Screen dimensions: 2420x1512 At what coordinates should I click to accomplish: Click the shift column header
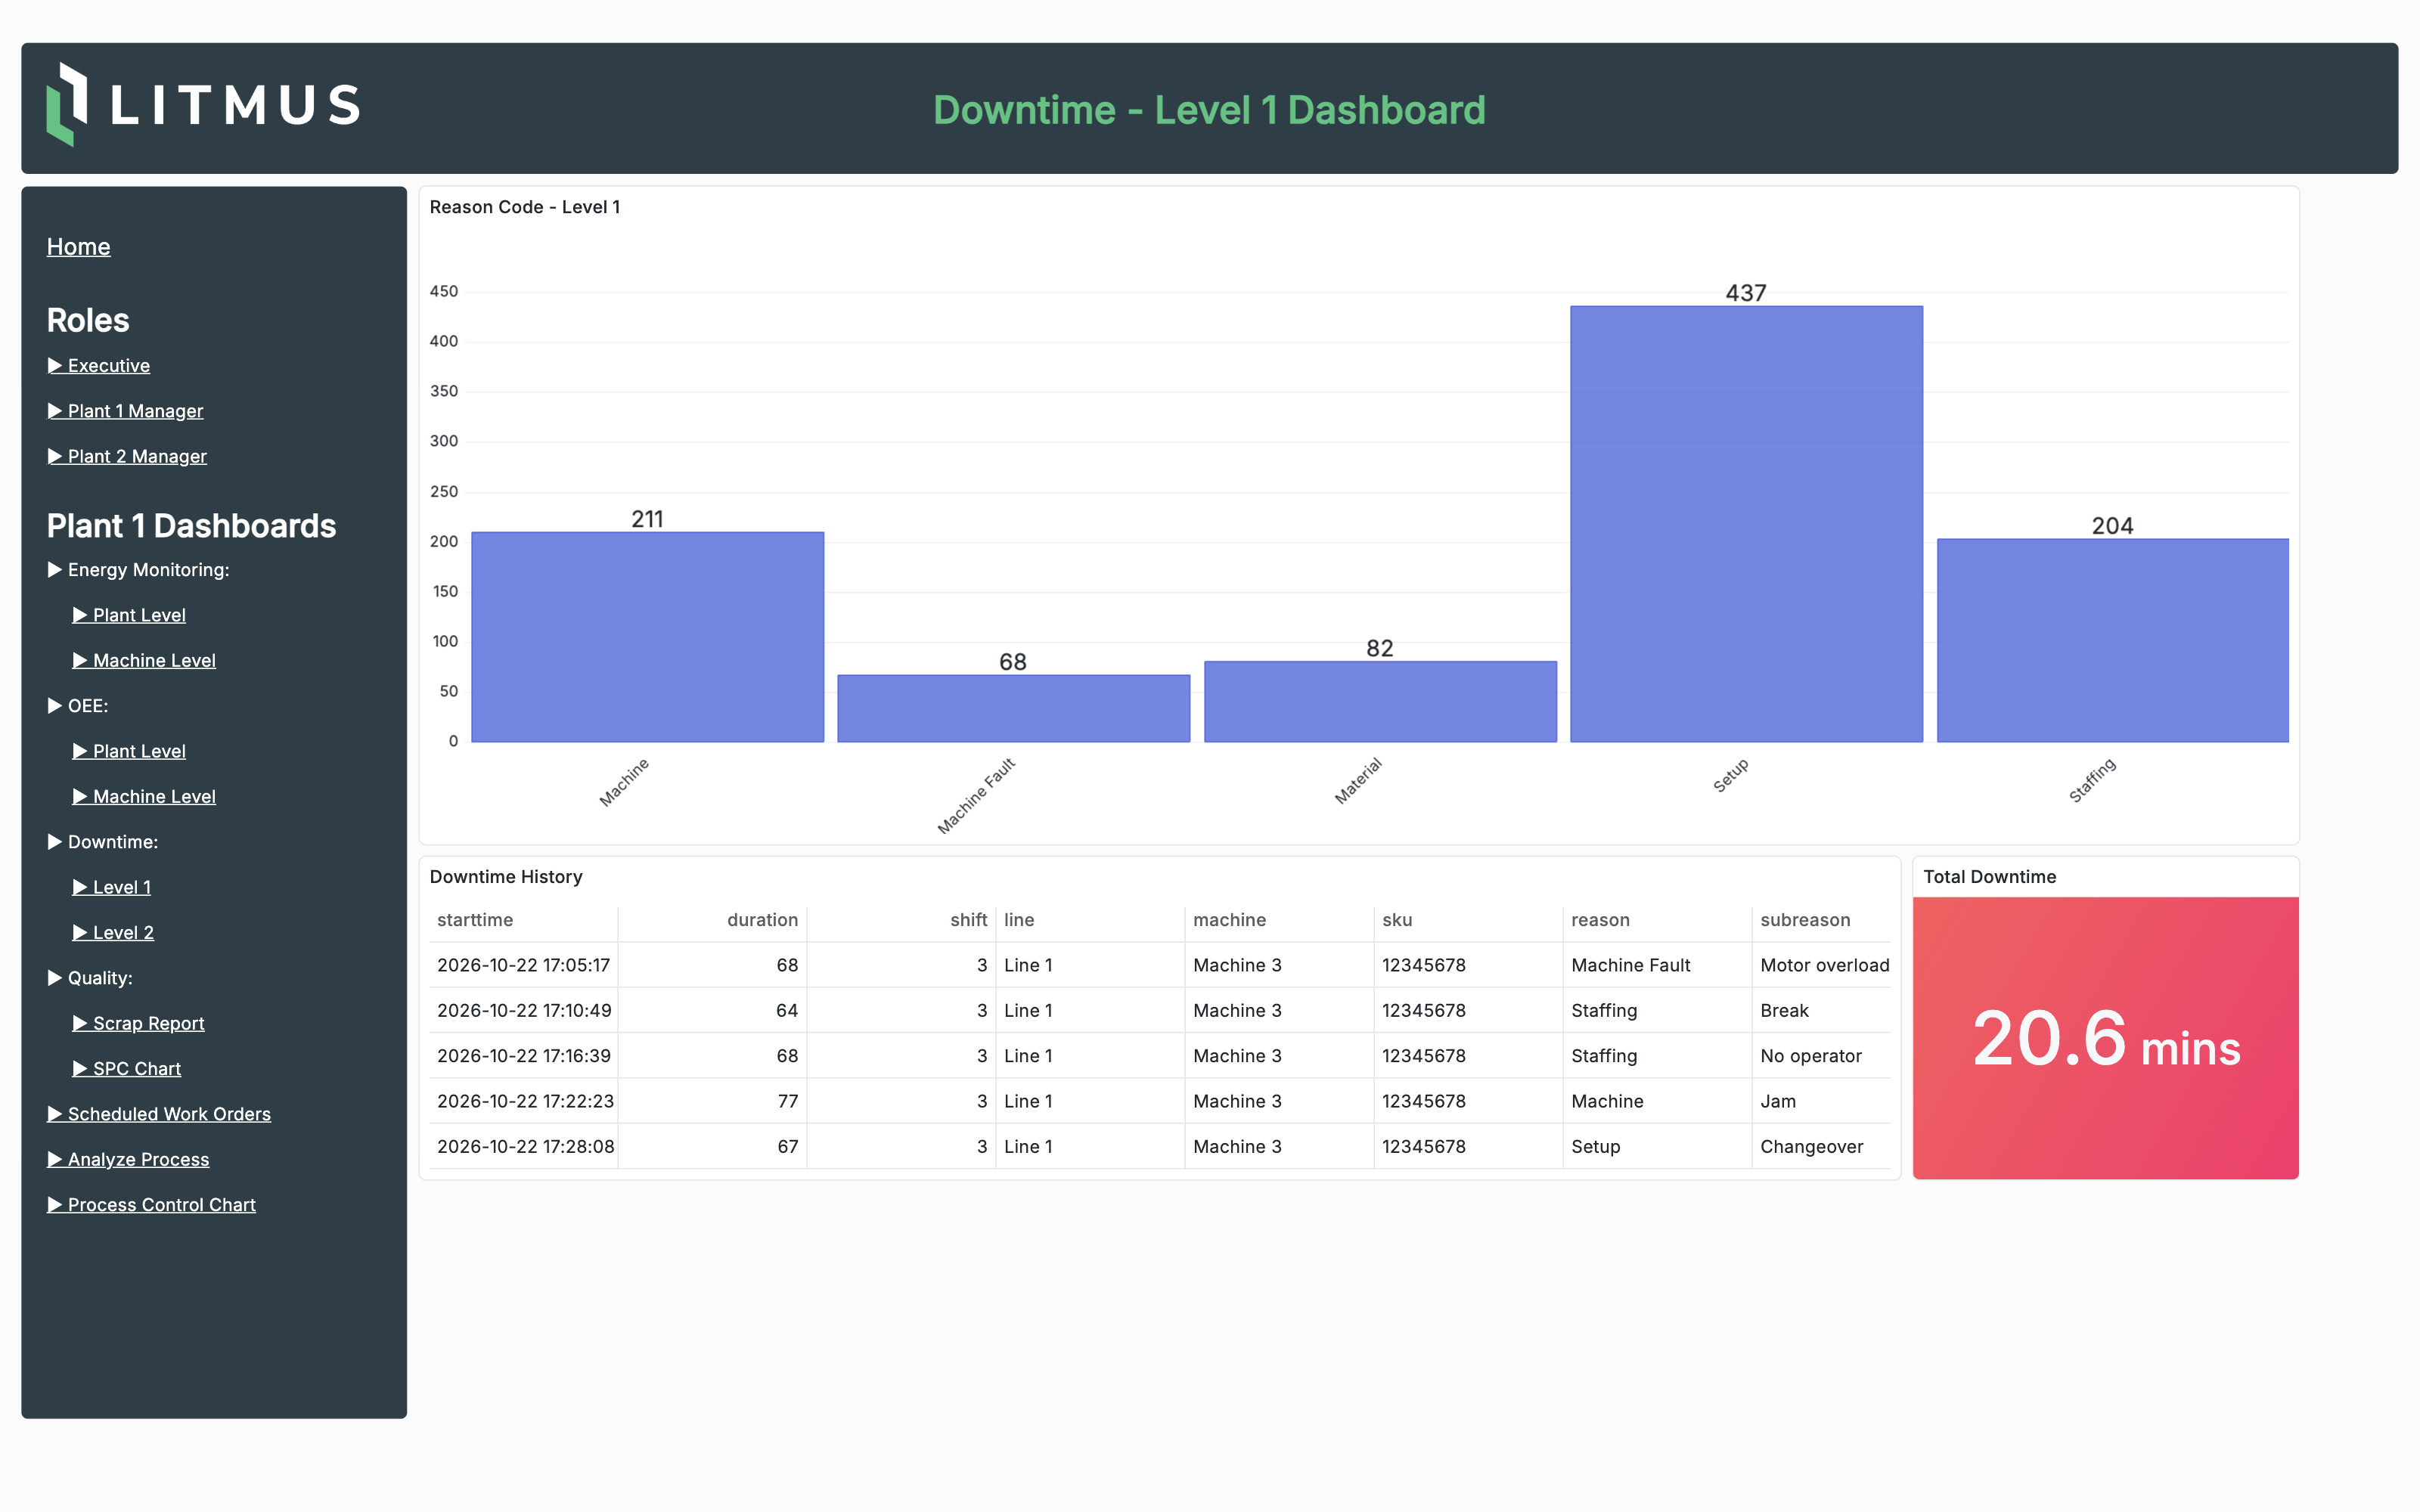click(x=968, y=920)
